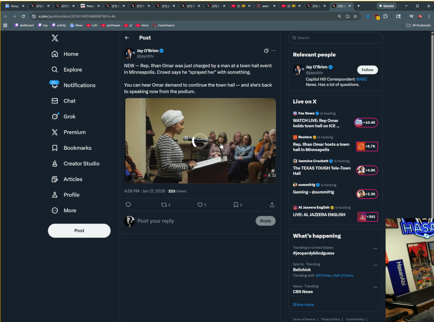Viewport: 434px width, 322px height.
Task: Open the News bookmark
Action: click(x=76, y=25)
